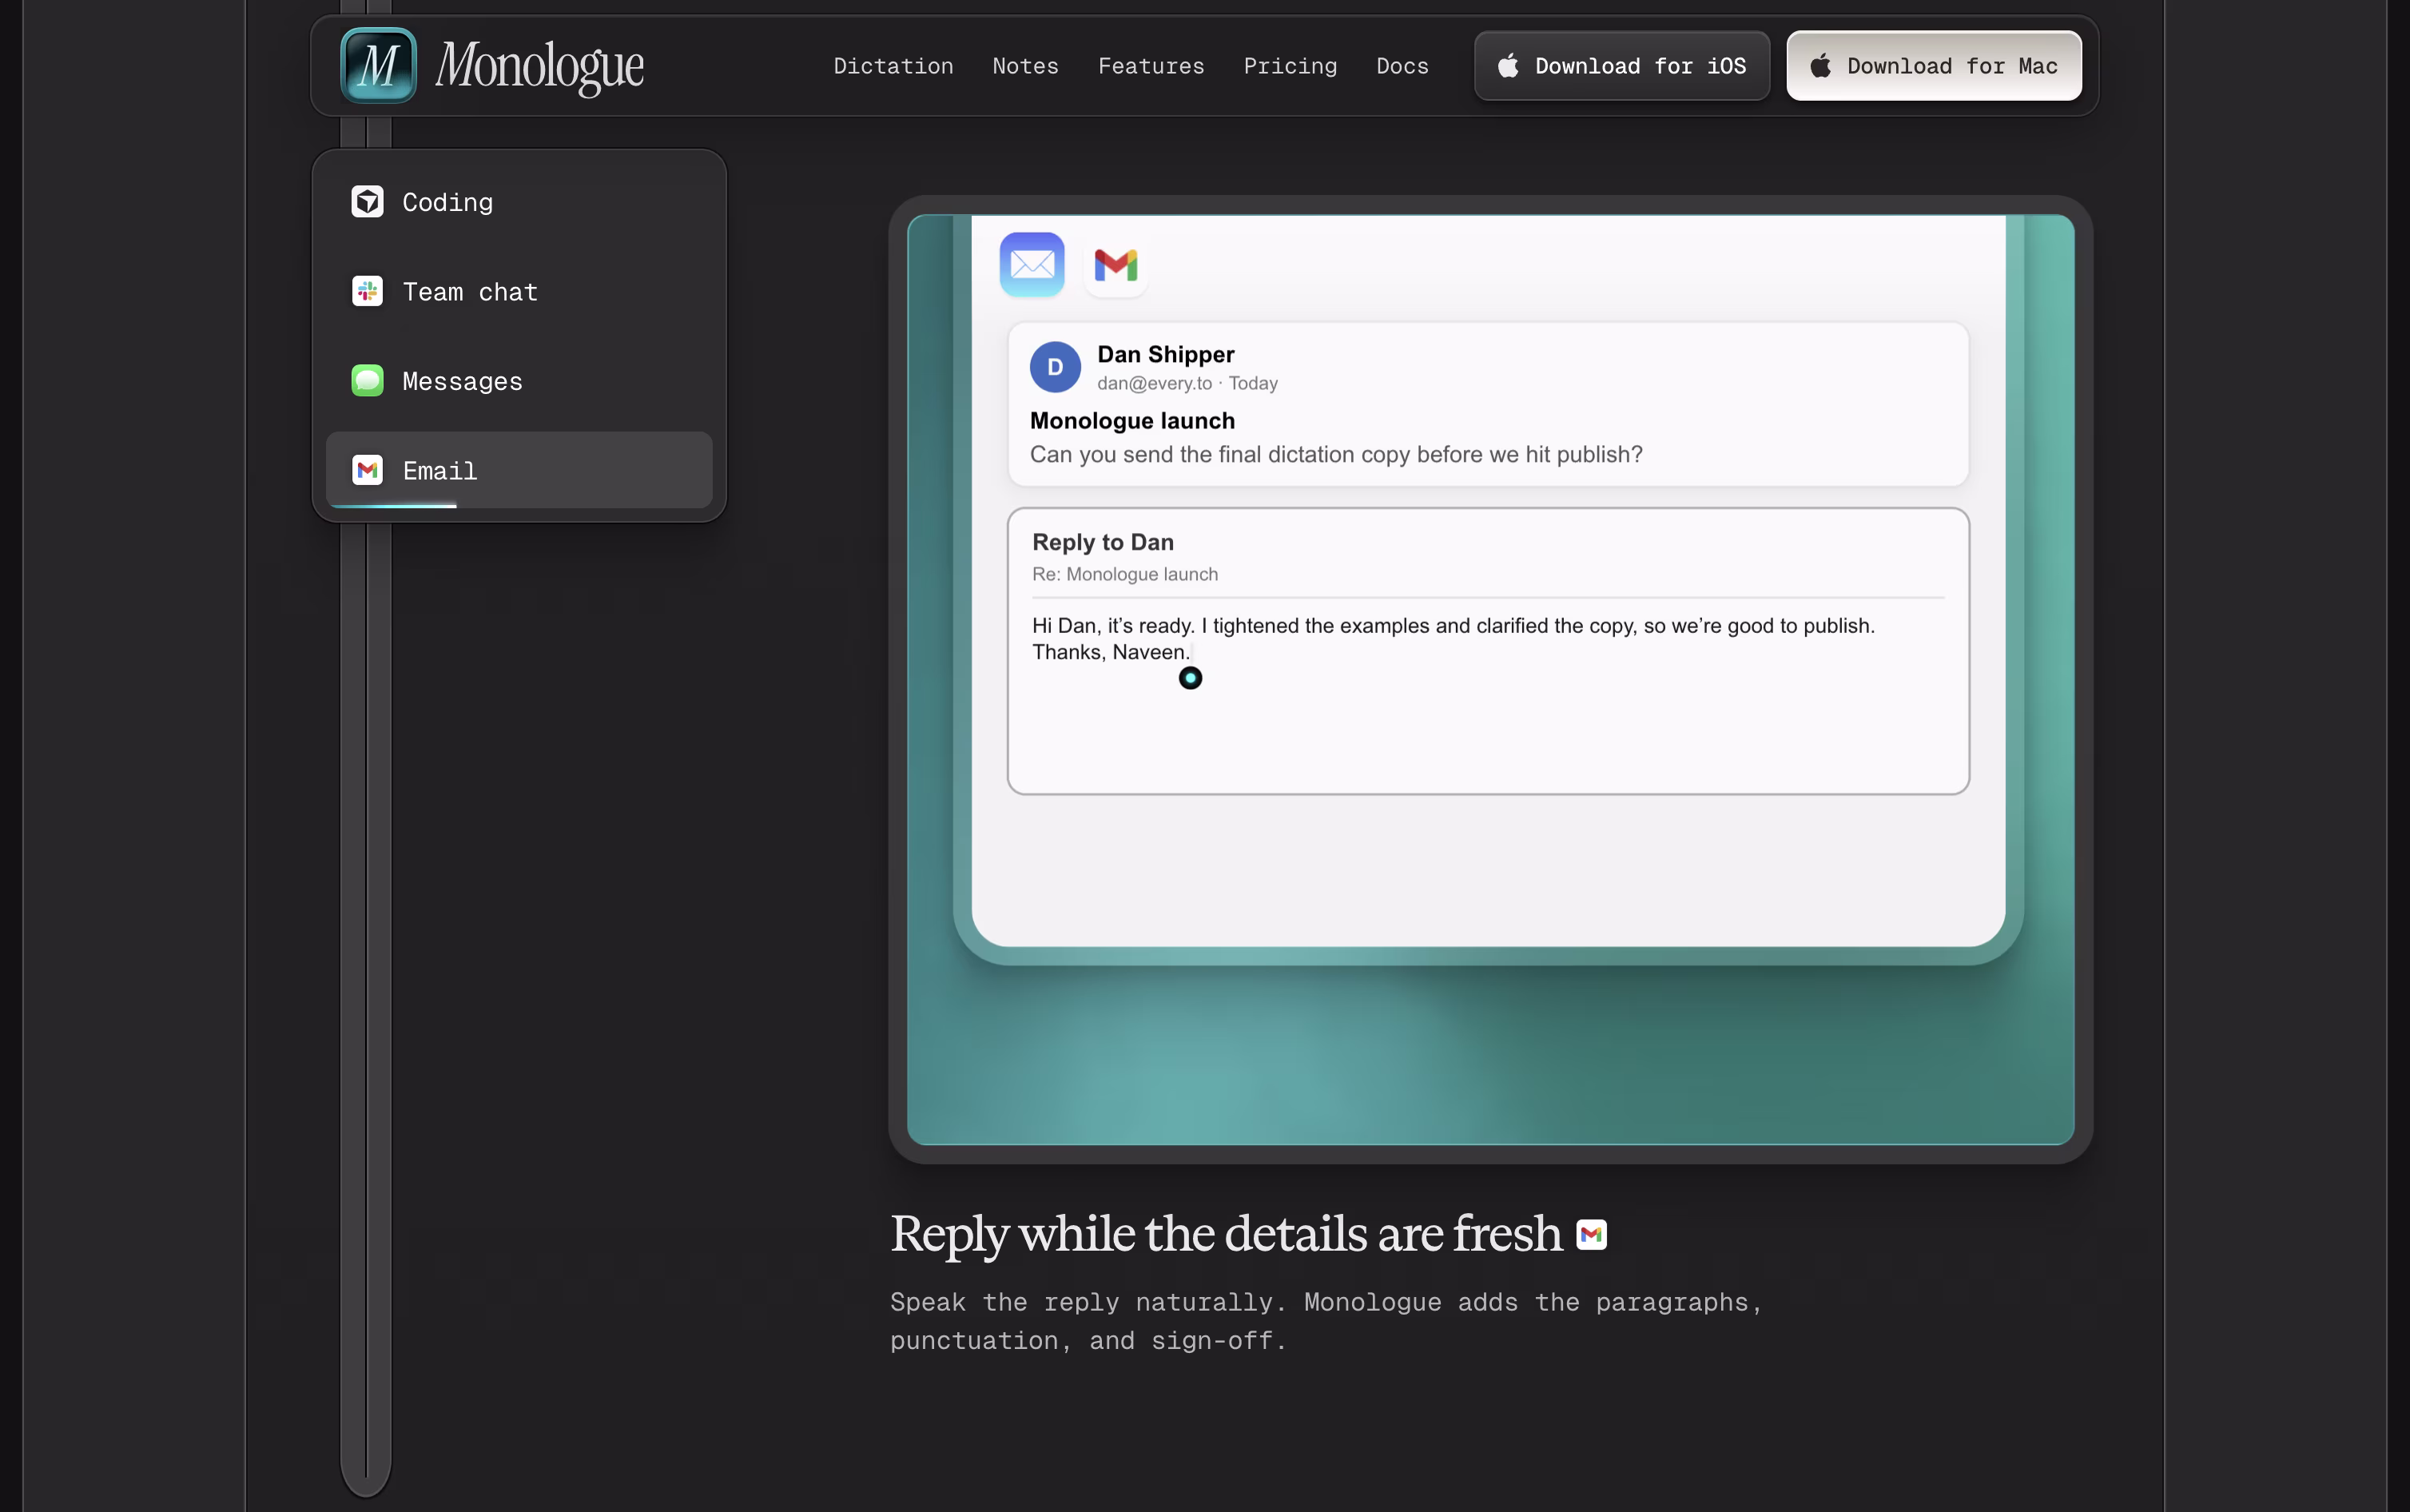This screenshot has width=2410, height=1512.
Task: Click the Apple logo on iOS download button
Action: [1507, 66]
